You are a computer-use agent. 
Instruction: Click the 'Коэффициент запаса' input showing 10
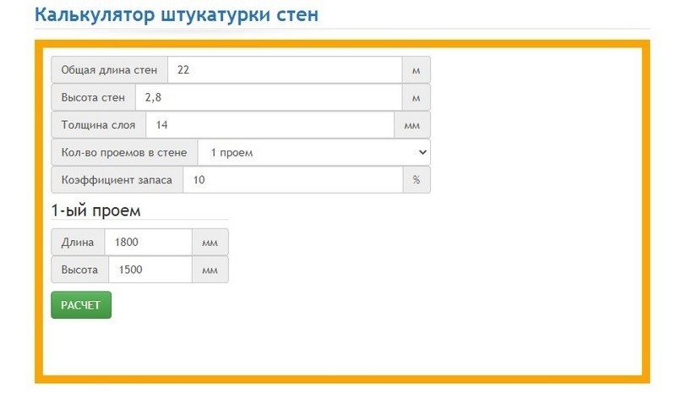[292, 179]
